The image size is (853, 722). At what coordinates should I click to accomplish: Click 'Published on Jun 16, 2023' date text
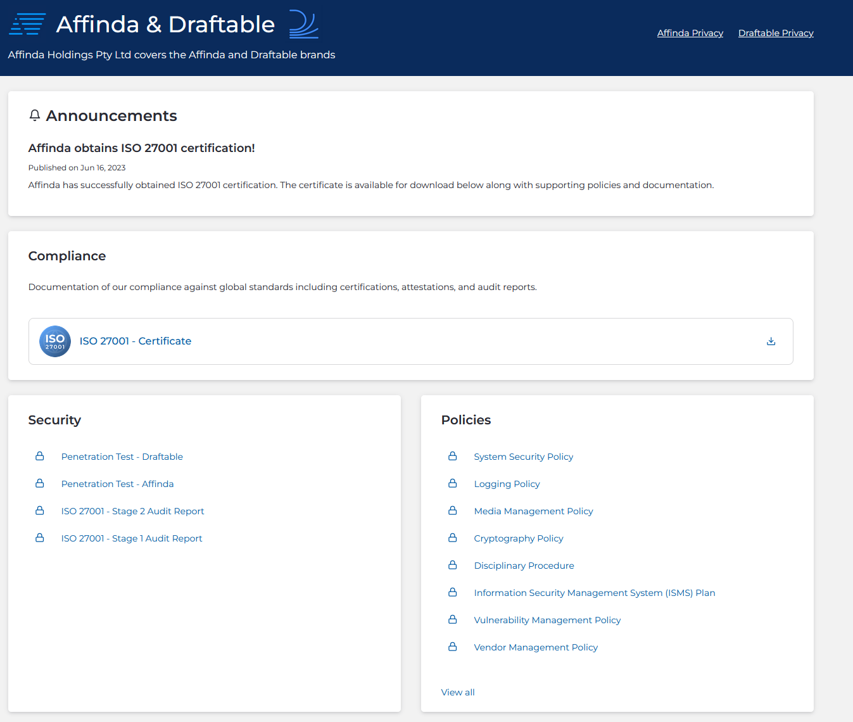77,168
